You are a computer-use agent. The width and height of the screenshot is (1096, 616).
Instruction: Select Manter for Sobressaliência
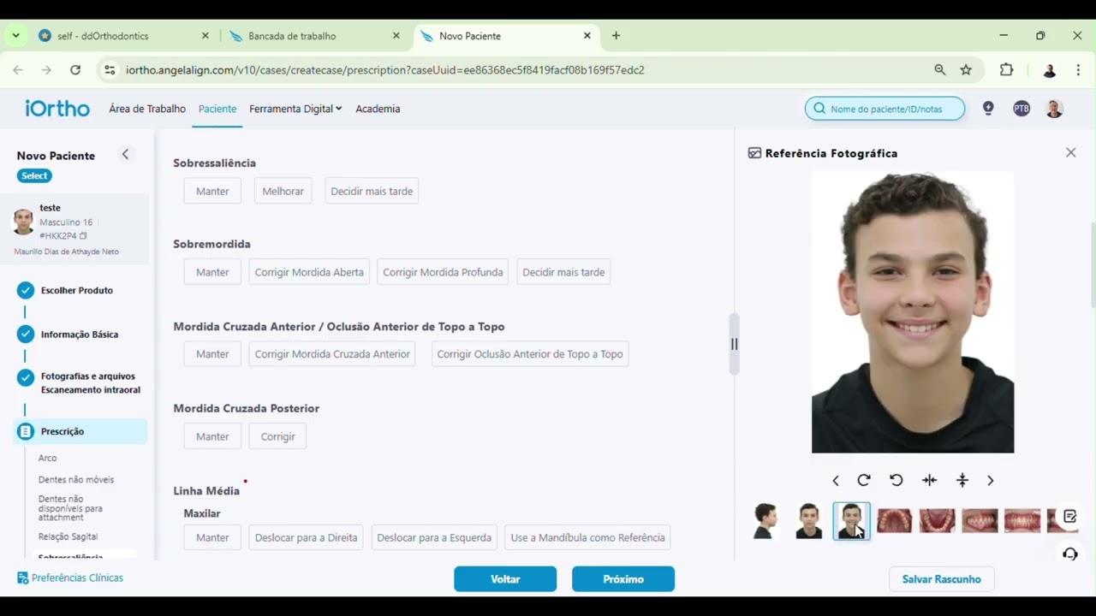tap(212, 191)
